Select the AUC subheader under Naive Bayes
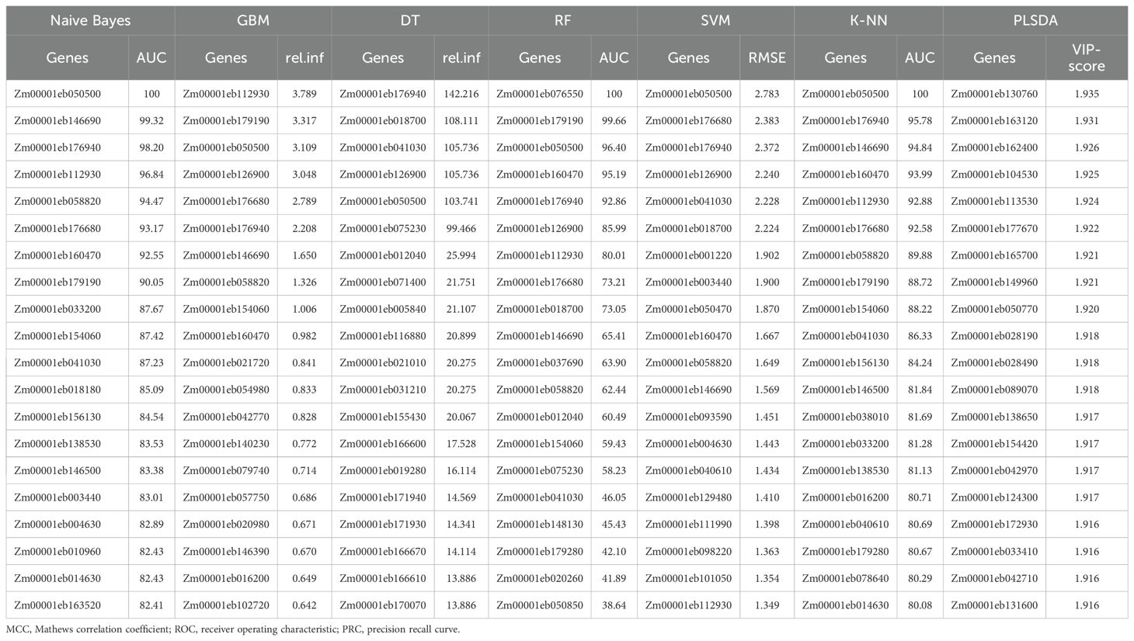The image size is (1134, 641). (x=151, y=57)
